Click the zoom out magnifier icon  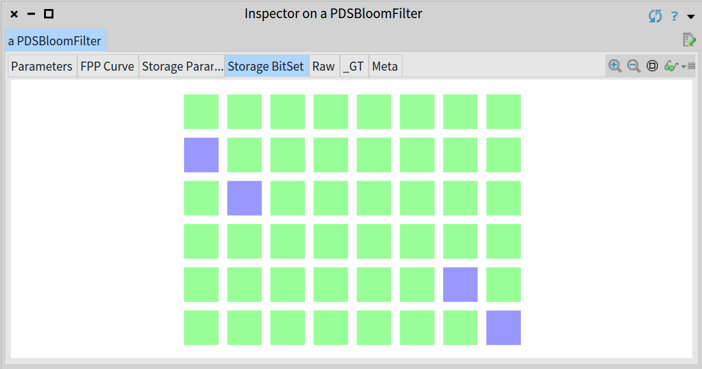coord(634,66)
